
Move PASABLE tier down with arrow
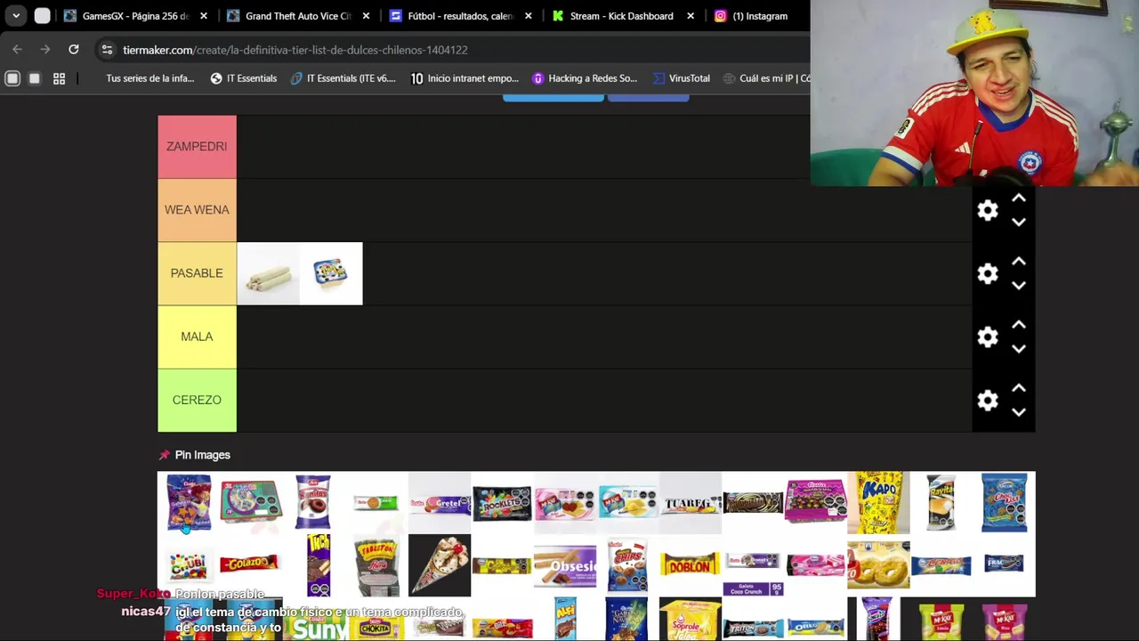(x=1019, y=285)
